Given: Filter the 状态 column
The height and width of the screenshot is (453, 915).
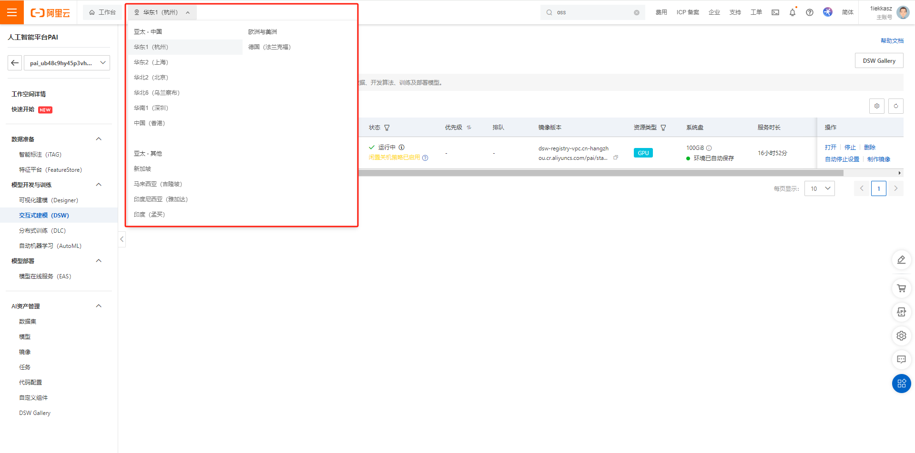Looking at the screenshot, I should pyautogui.click(x=387, y=128).
